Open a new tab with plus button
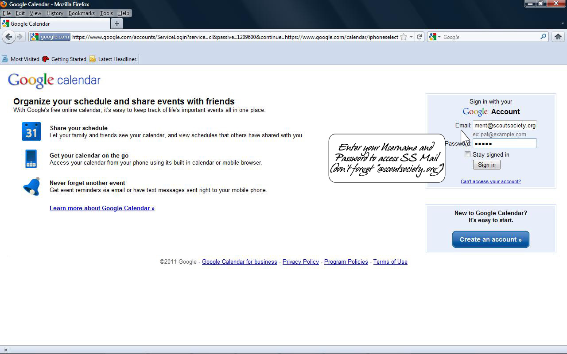The width and height of the screenshot is (567, 354). point(117,23)
